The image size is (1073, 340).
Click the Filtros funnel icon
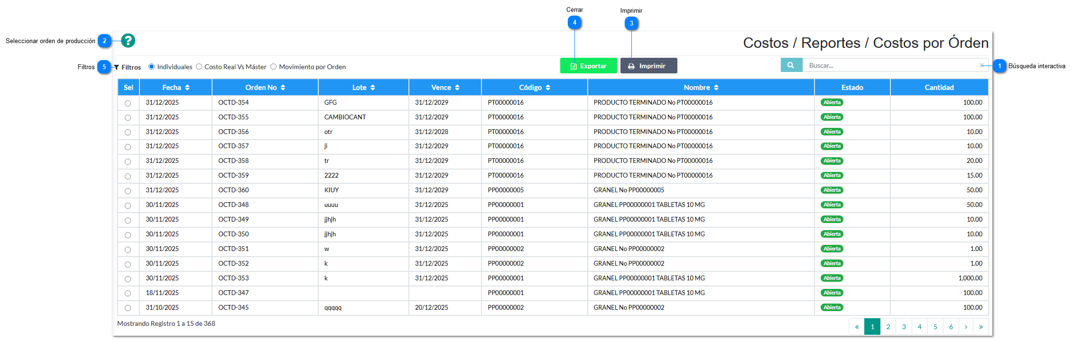pos(117,68)
